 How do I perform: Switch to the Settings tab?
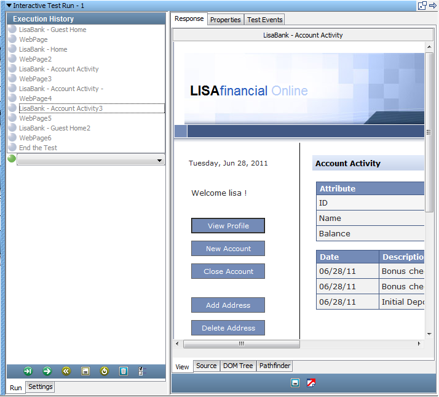[41, 387]
